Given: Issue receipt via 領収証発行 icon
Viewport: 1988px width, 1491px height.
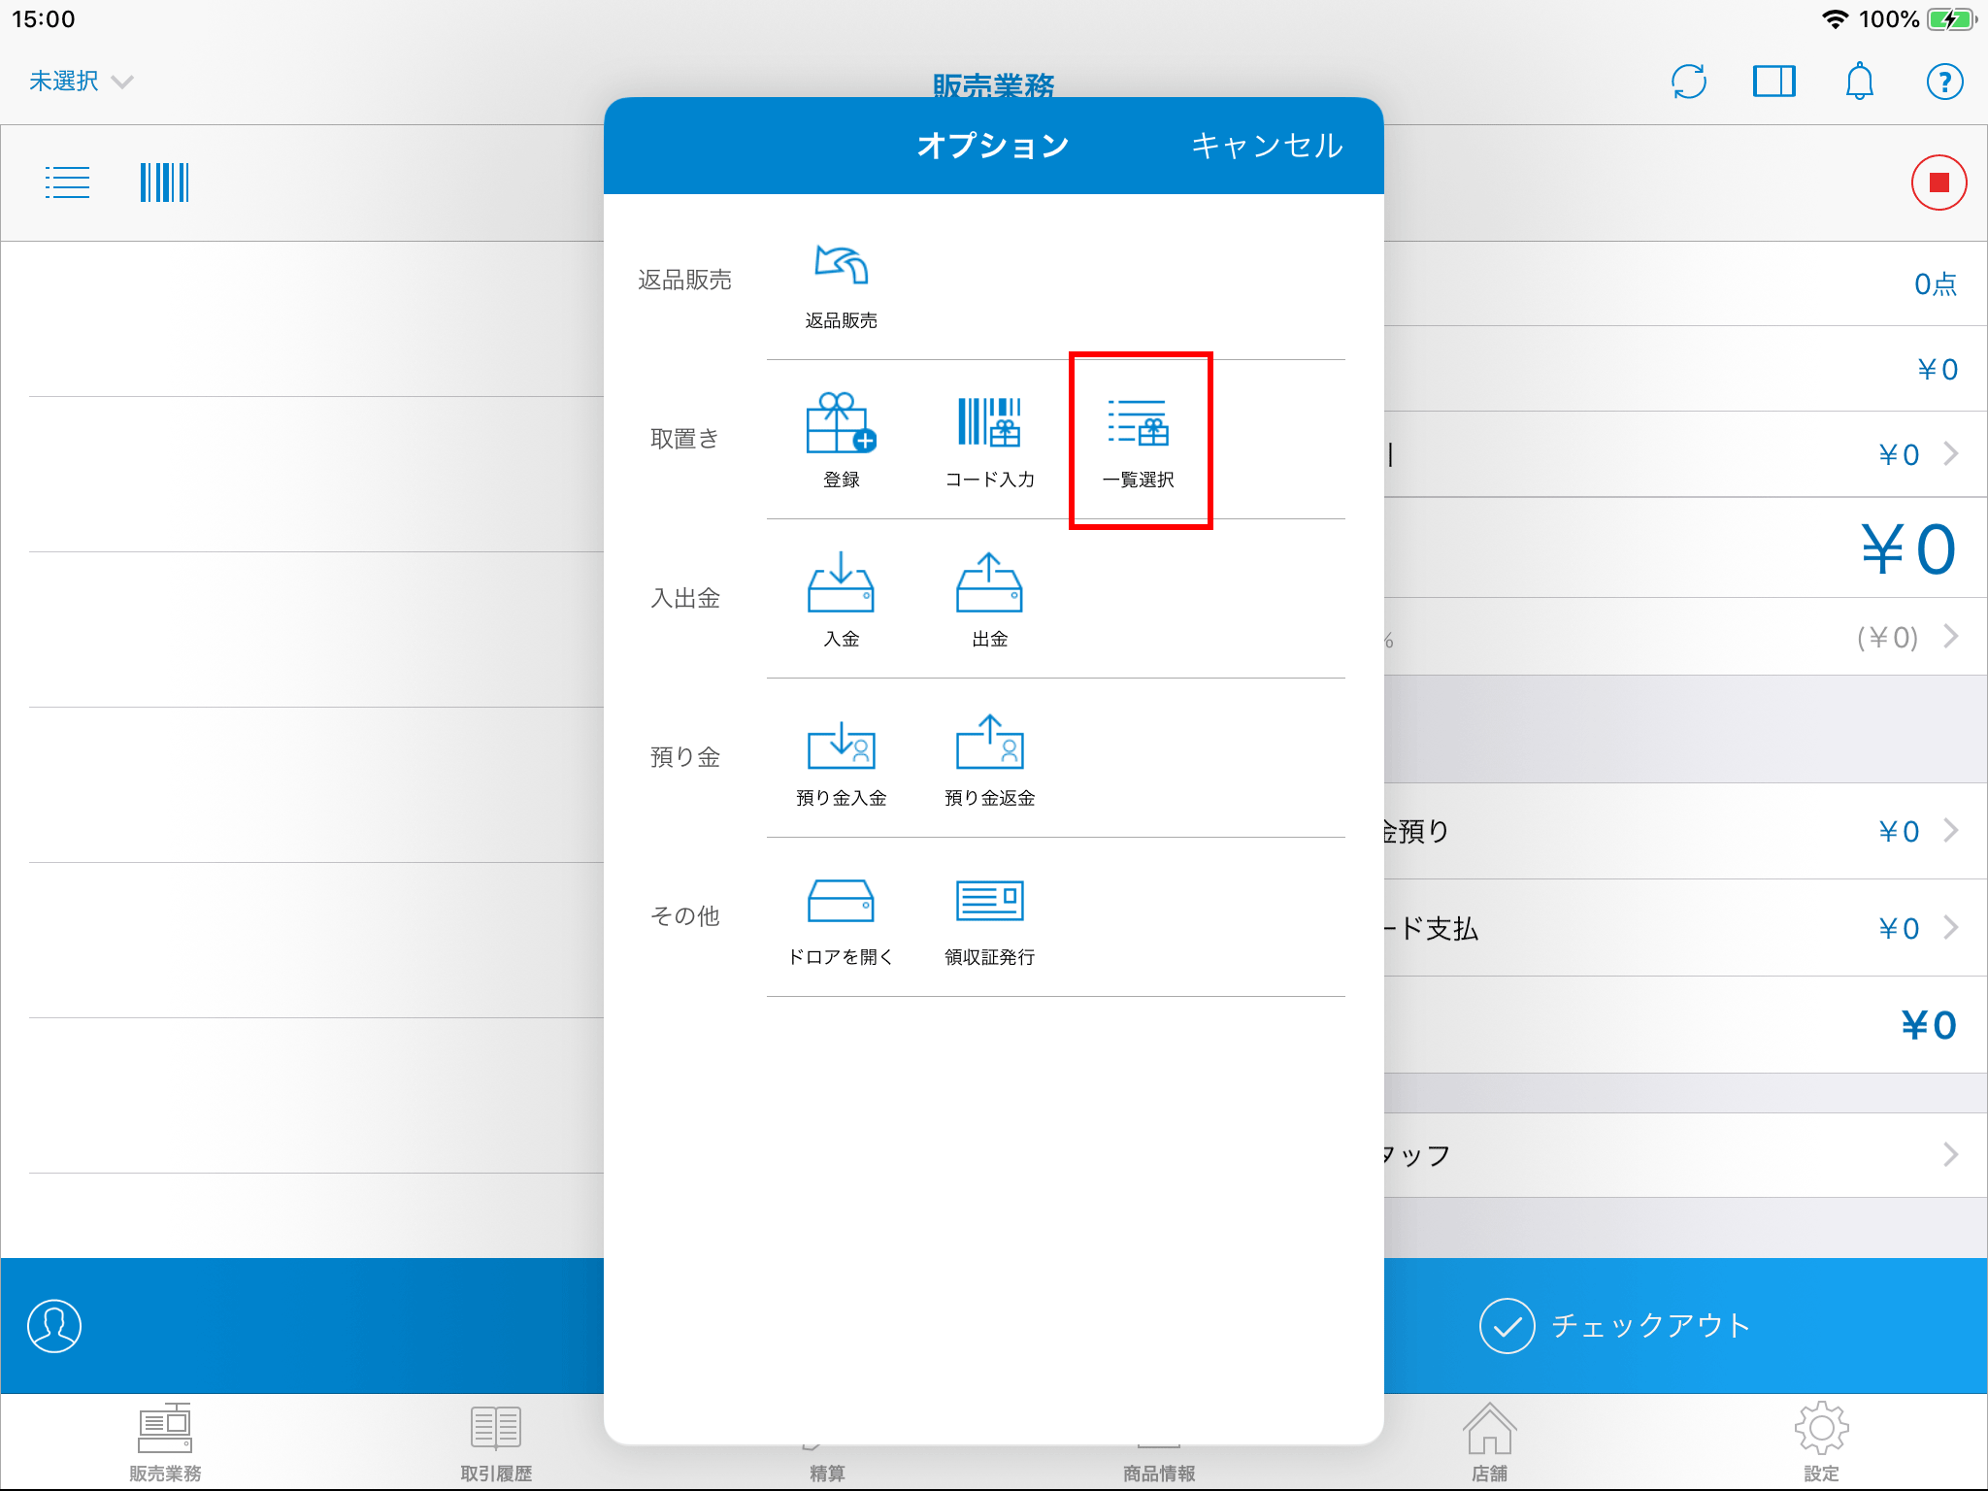Looking at the screenshot, I should (989, 903).
